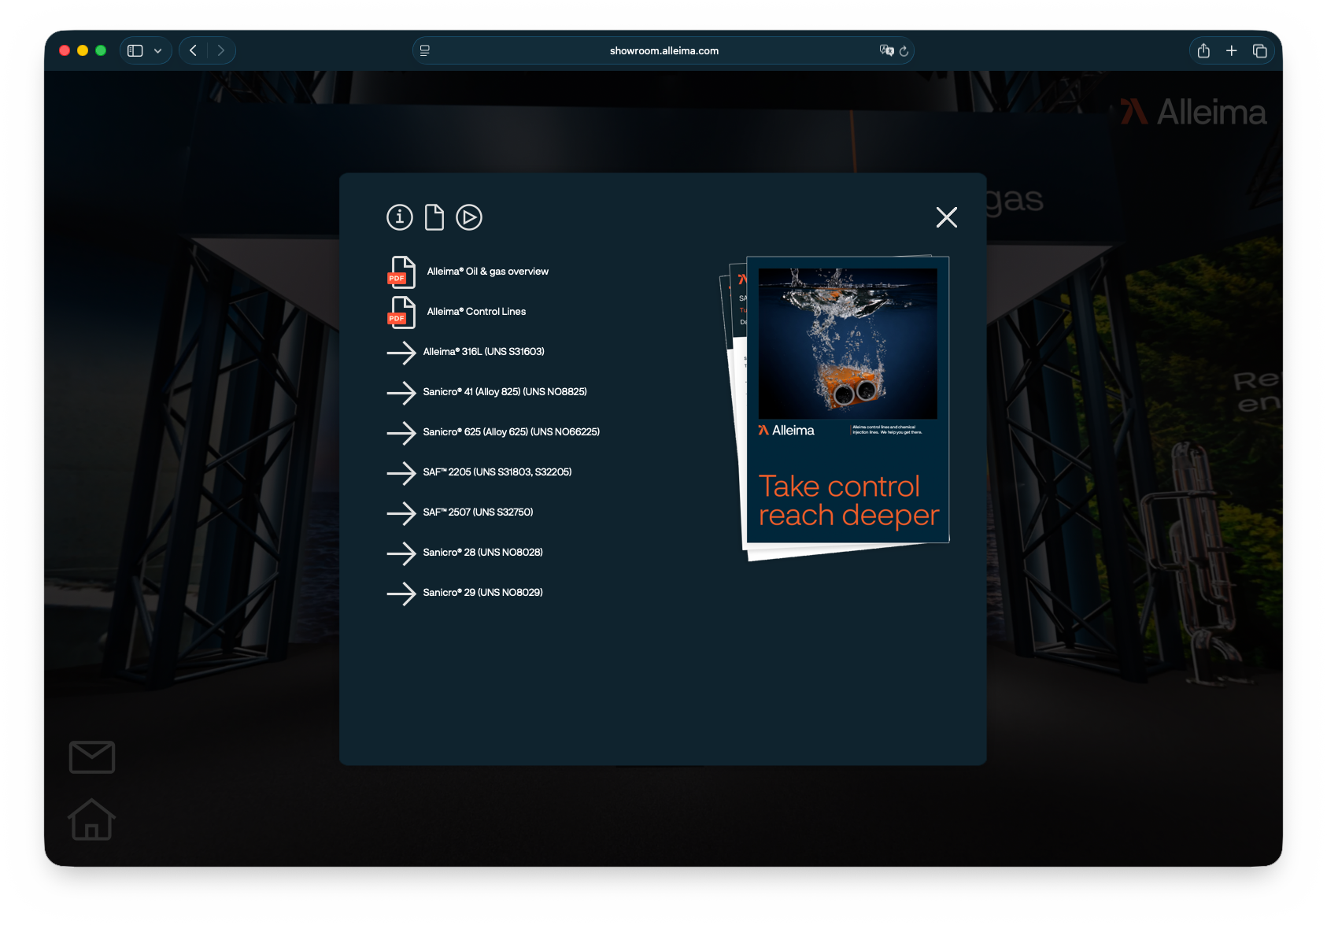Open Sanicro 29 (UNS NO8029) link
The width and height of the screenshot is (1327, 925).
[x=482, y=593]
